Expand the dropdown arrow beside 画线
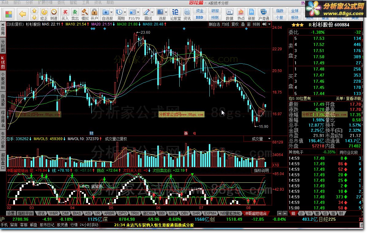Image resolution: width=367 pixels, height=233 pixels. coord(152,12)
